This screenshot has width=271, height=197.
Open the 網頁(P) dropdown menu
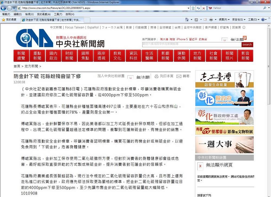point(224,20)
